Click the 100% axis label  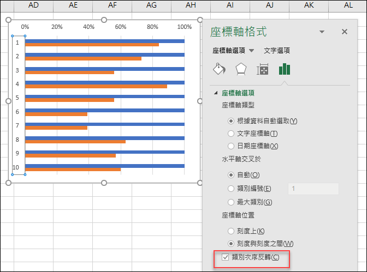(185, 27)
